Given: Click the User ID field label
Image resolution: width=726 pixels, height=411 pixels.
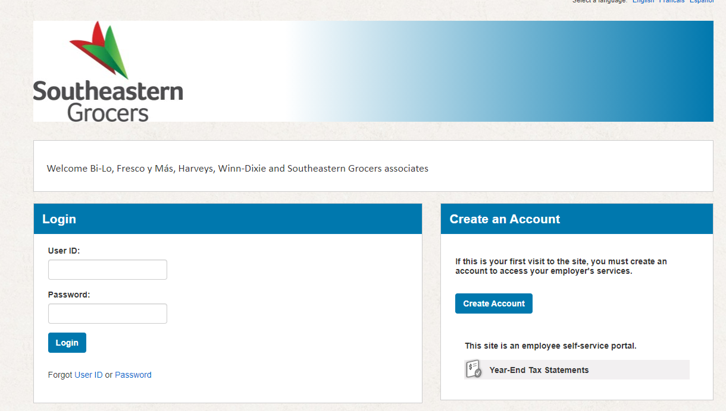Looking at the screenshot, I should [64, 250].
